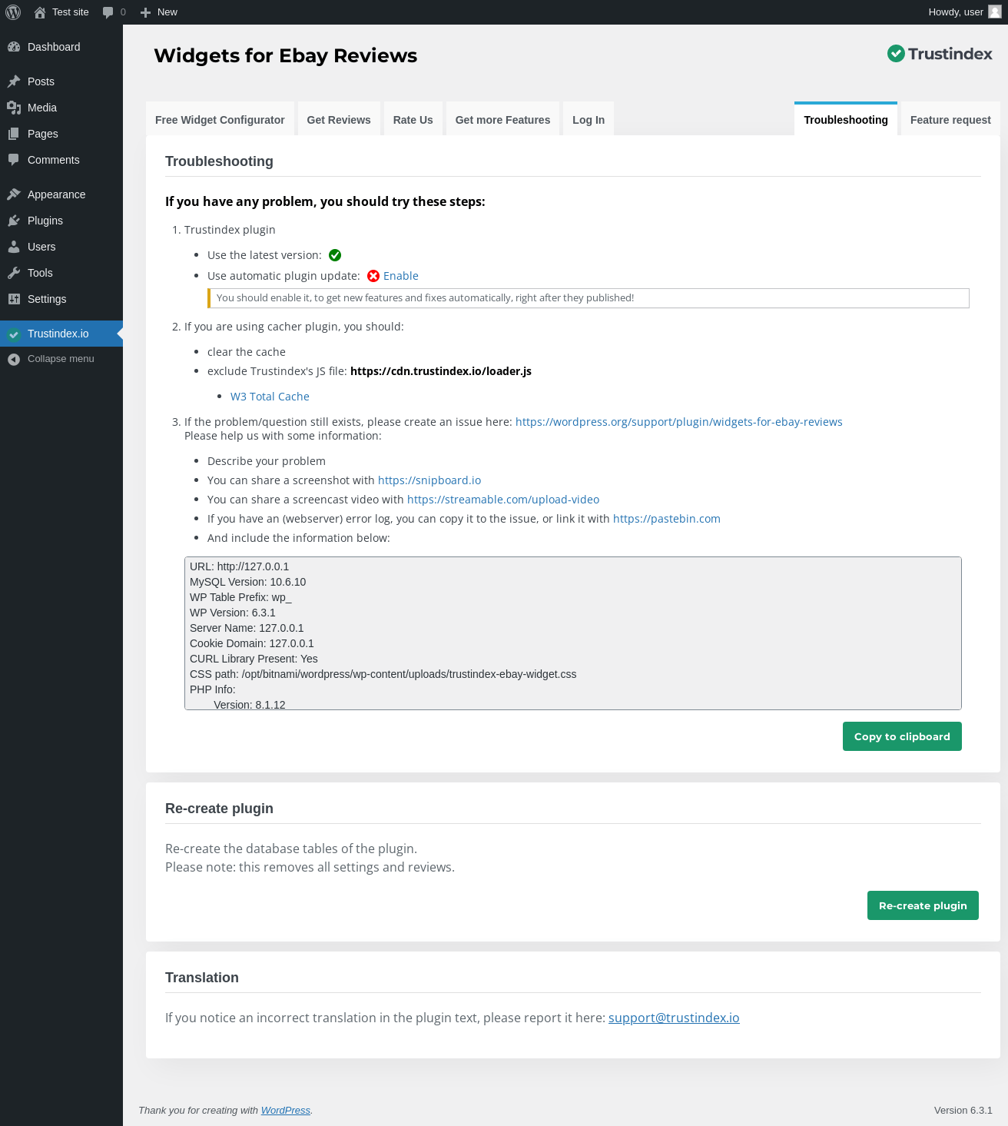This screenshot has height=1126, width=1008.
Task: Switch to the Free Widget Configurator tab
Action: click(x=220, y=120)
